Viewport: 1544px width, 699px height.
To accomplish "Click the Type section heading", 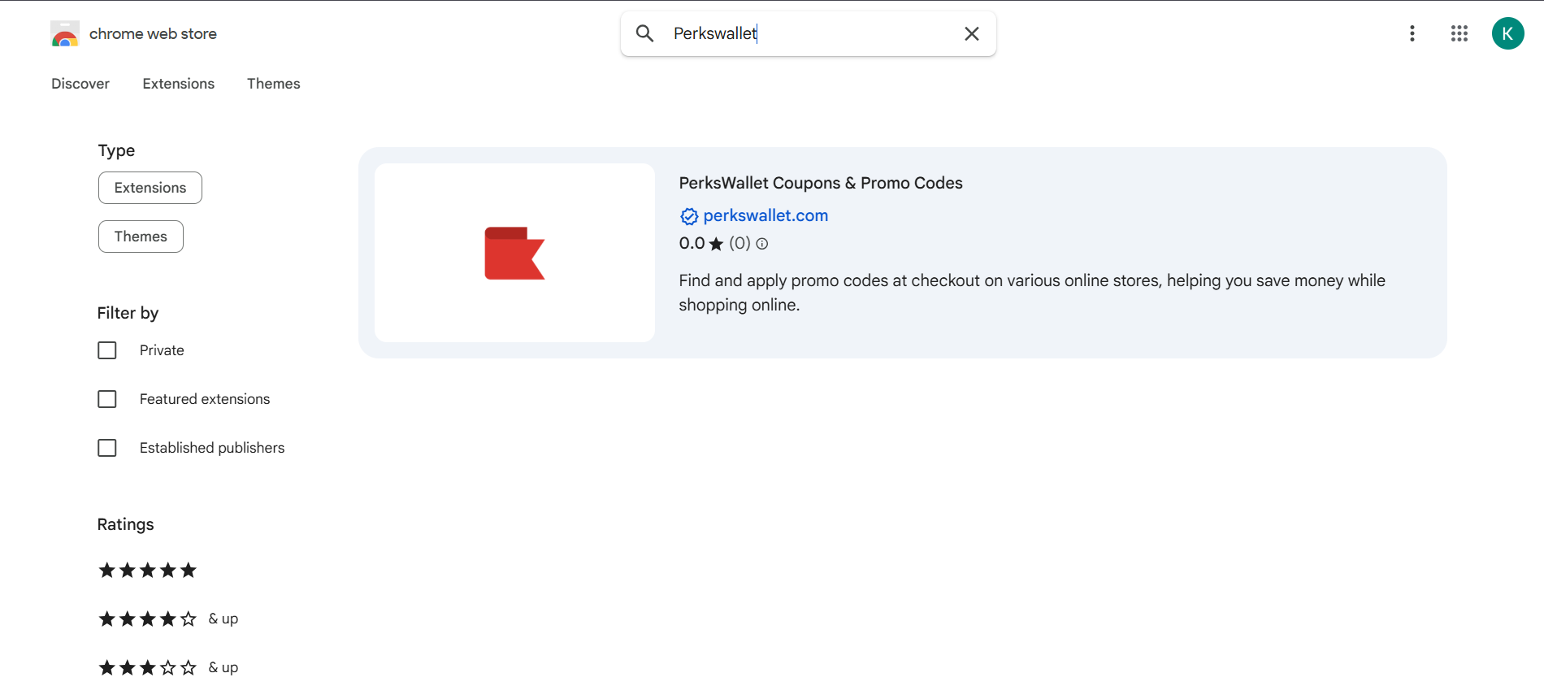I will [x=116, y=150].
